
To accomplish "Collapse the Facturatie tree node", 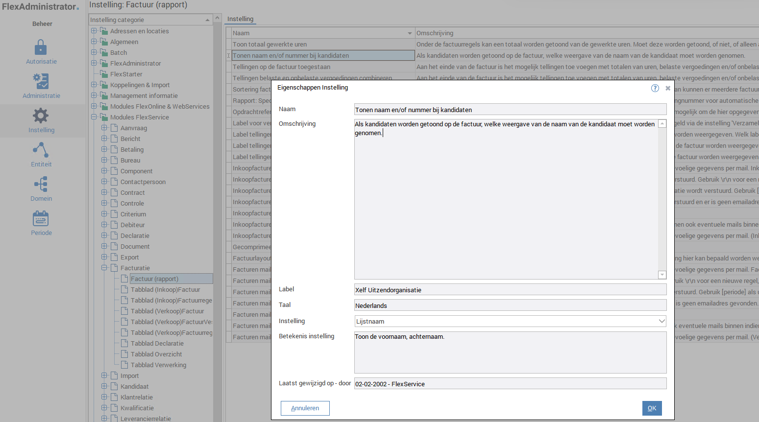I will (104, 268).
